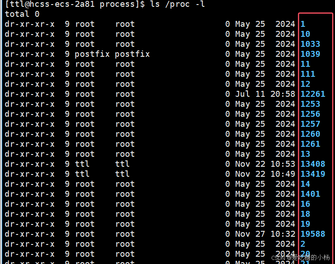335x264 pixels.
Task: Click the PID directory 1260
Action: click(310, 134)
